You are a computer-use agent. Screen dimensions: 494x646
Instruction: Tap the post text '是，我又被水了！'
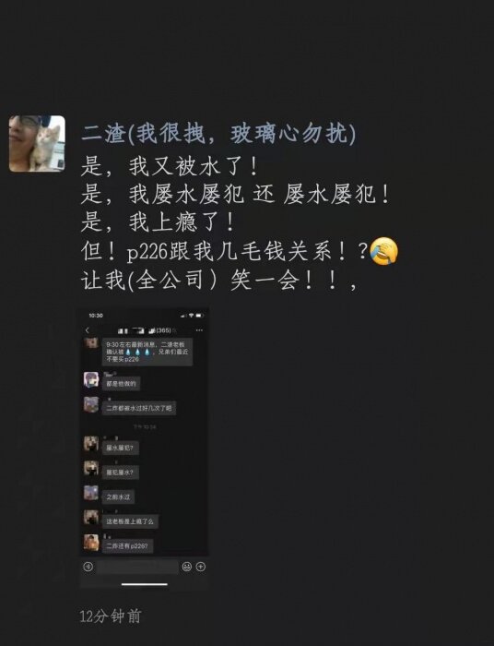(170, 167)
